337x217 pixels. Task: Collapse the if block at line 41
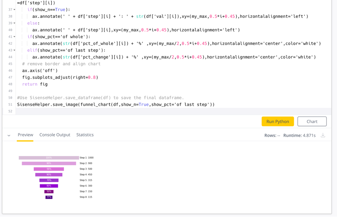[14, 37]
